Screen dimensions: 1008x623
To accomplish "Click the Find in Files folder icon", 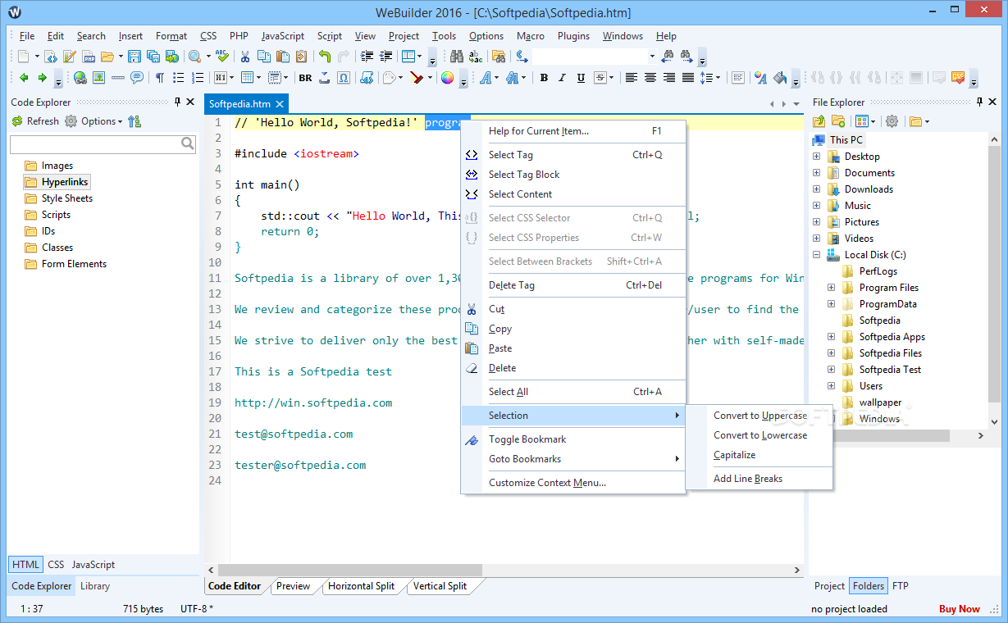I will (498, 57).
